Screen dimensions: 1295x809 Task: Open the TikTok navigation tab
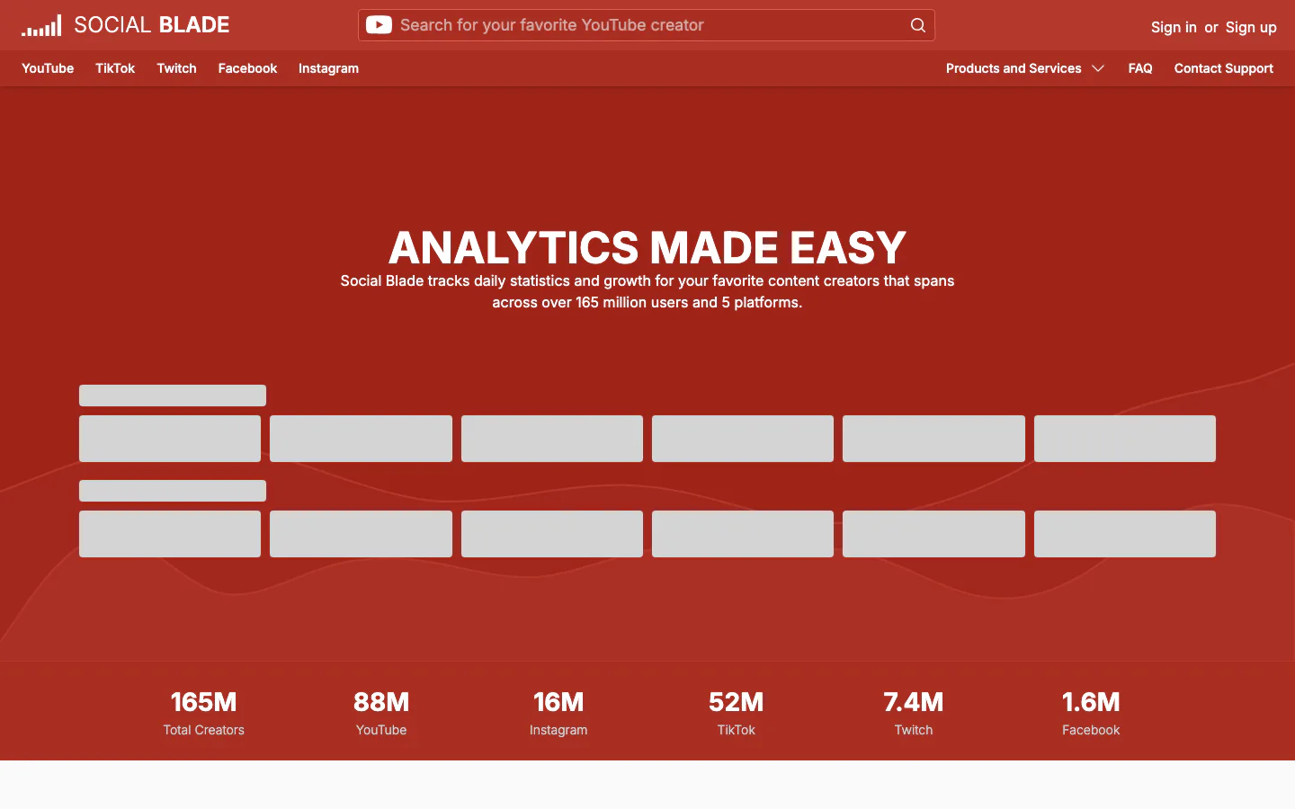tap(115, 68)
